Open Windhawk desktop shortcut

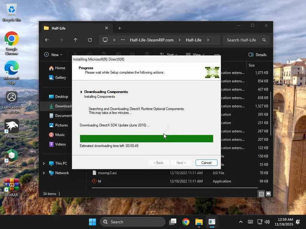coord(12,129)
